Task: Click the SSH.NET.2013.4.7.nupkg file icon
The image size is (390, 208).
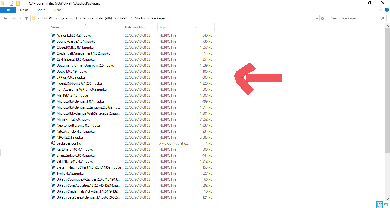Action: 53,161
